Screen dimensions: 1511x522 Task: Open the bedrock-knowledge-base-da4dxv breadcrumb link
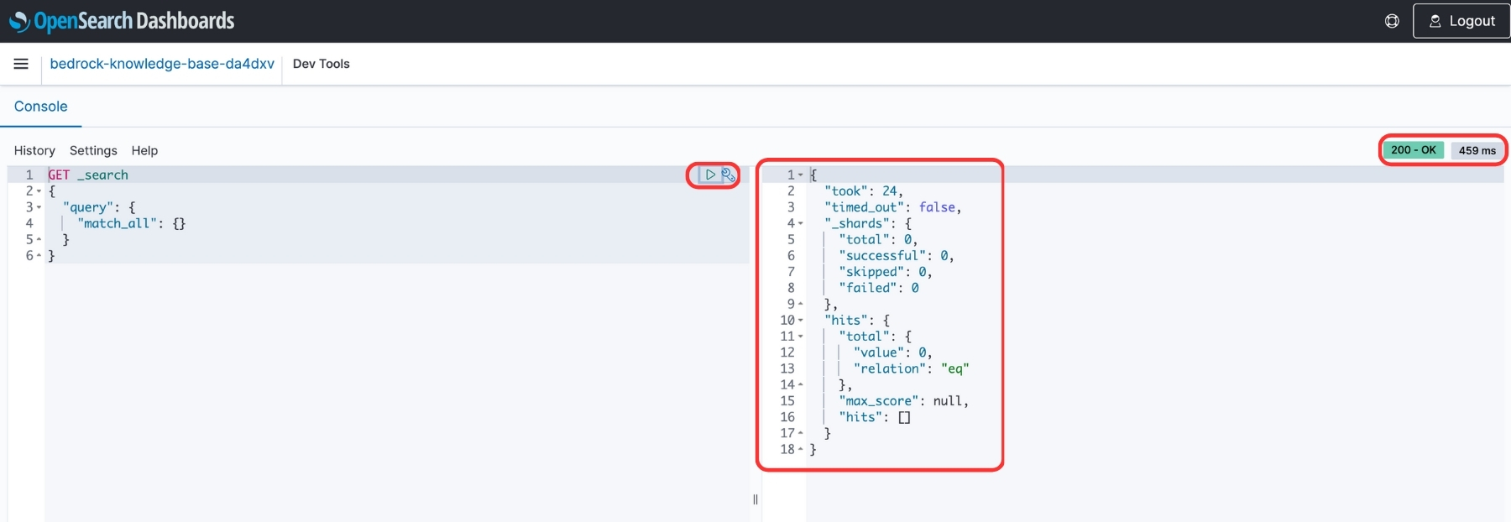pyautogui.click(x=162, y=64)
